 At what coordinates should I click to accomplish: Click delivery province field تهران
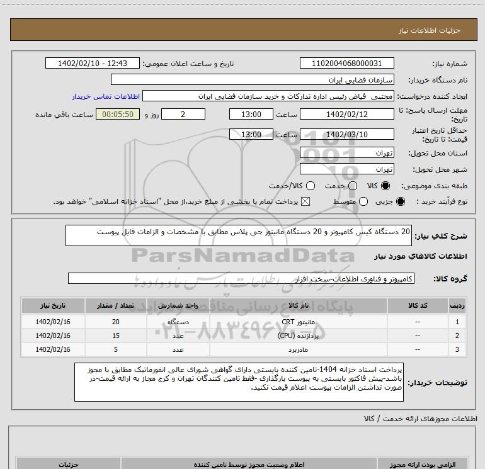[346, 152]
